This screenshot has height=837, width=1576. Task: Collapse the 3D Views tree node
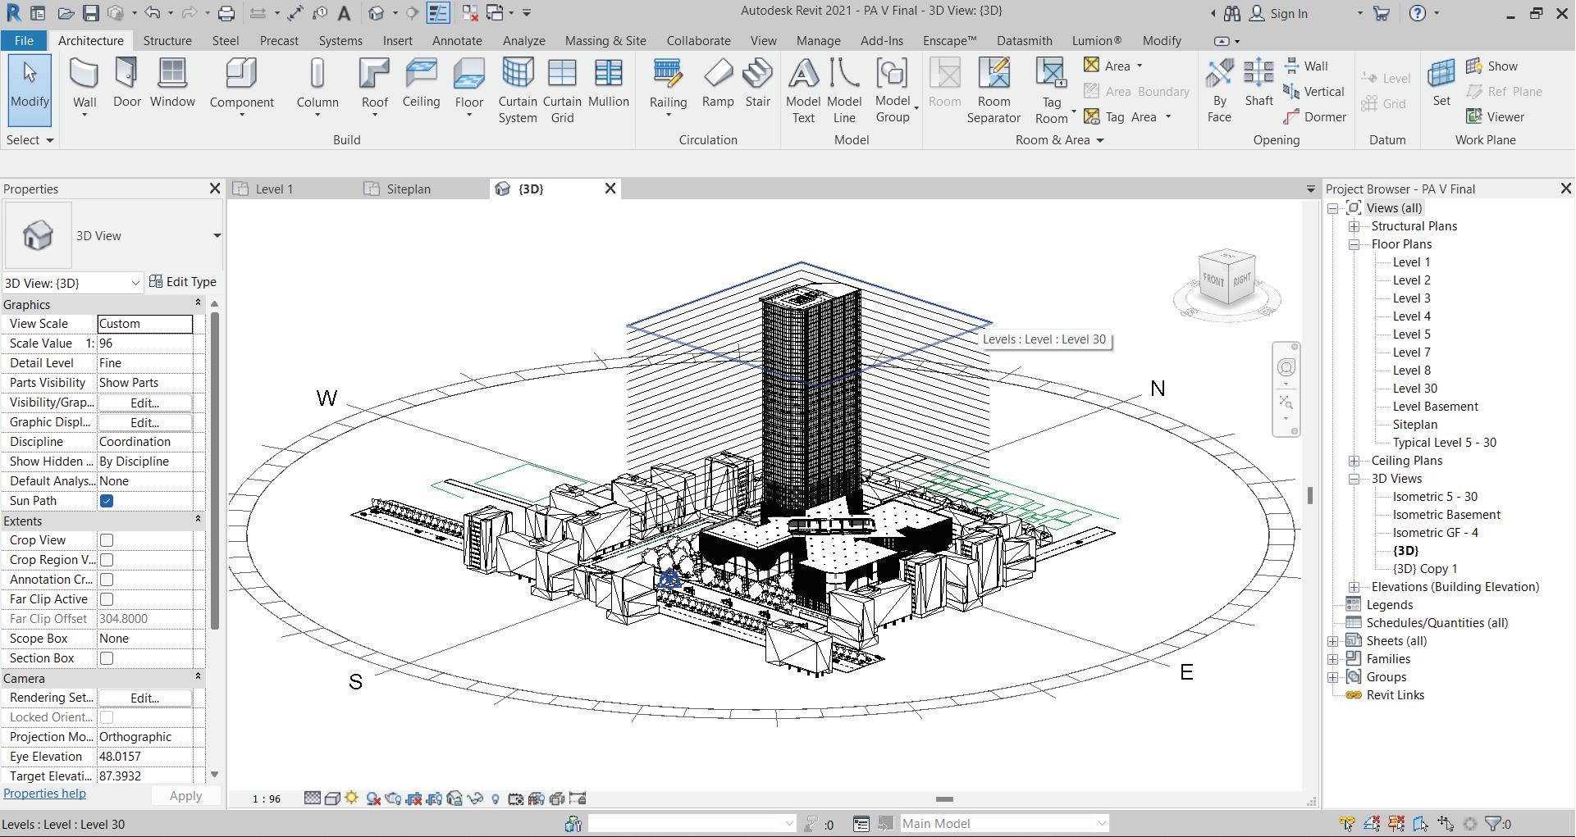coord(1354,479)
